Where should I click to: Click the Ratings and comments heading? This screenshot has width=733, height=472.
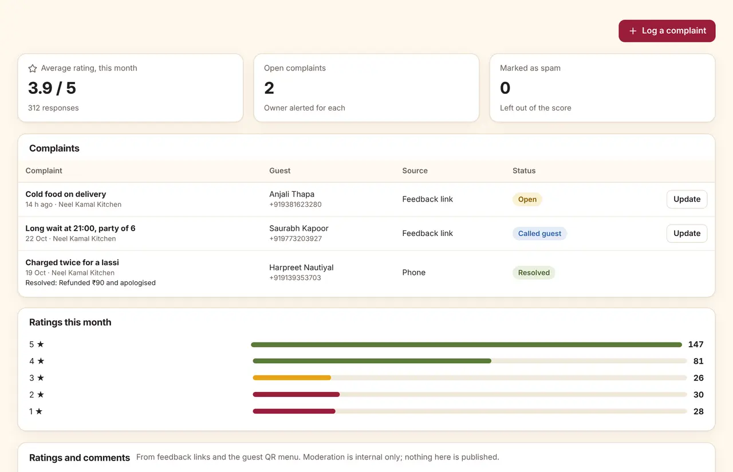coord(80,458)
